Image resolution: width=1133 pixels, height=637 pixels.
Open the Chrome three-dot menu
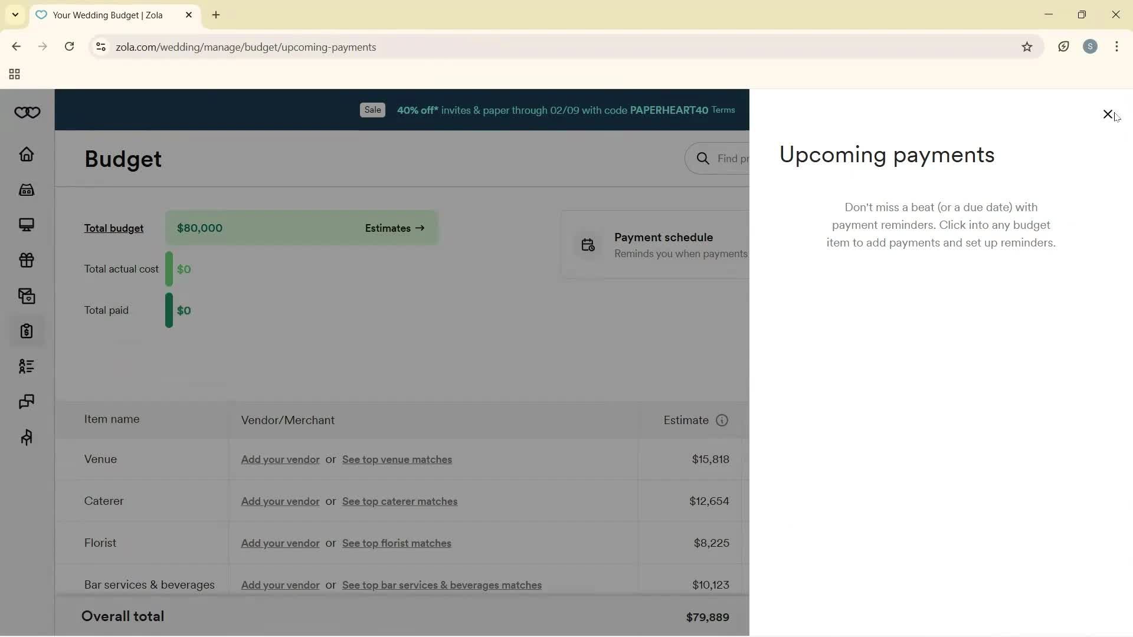click(1118, 47)
